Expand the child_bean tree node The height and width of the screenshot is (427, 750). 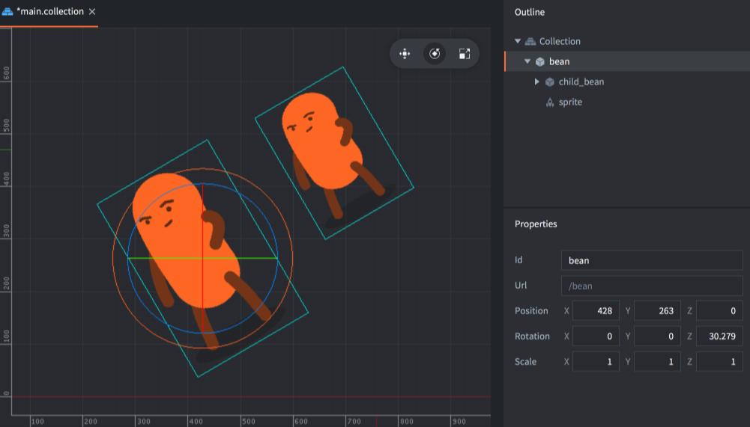tap(536, 82)
